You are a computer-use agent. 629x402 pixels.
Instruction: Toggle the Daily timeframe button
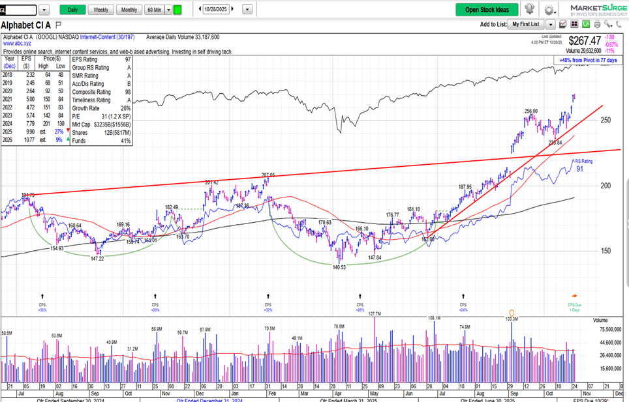71,10
